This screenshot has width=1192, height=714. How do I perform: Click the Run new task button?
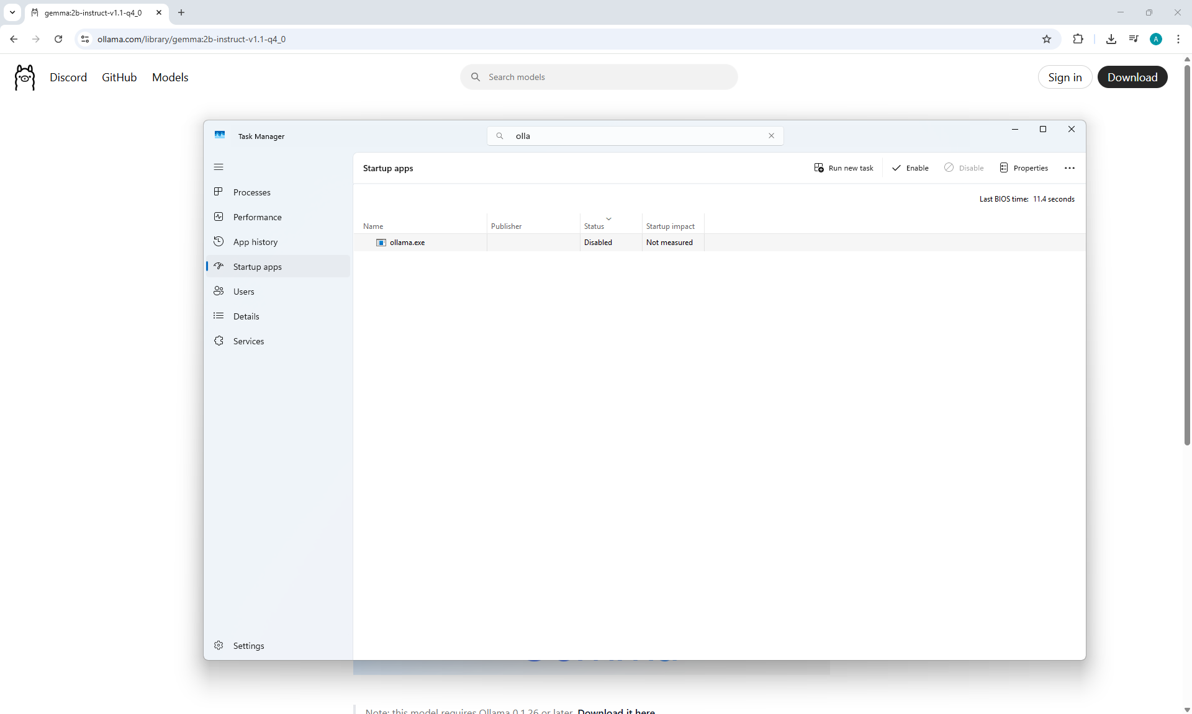pyautogui.click(x=844, y=168)
